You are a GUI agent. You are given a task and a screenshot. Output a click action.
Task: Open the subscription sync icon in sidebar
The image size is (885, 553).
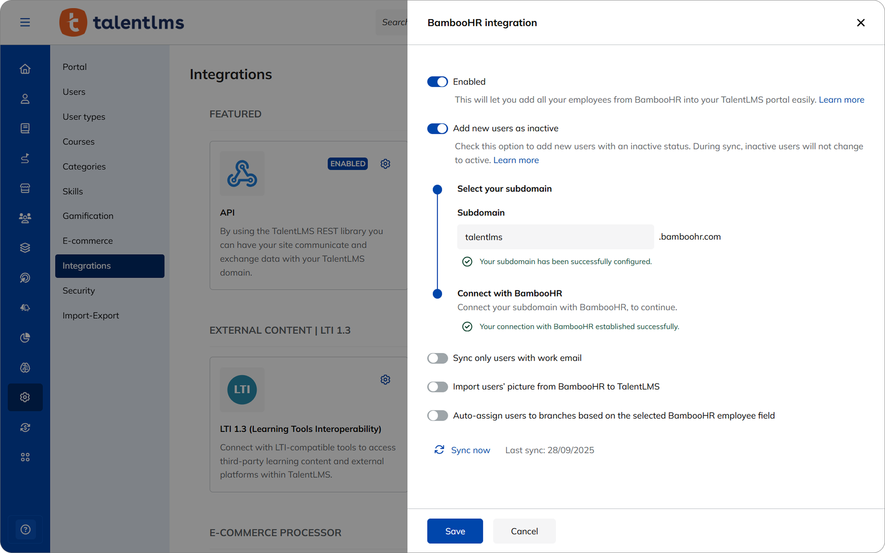tap(25, 427)
